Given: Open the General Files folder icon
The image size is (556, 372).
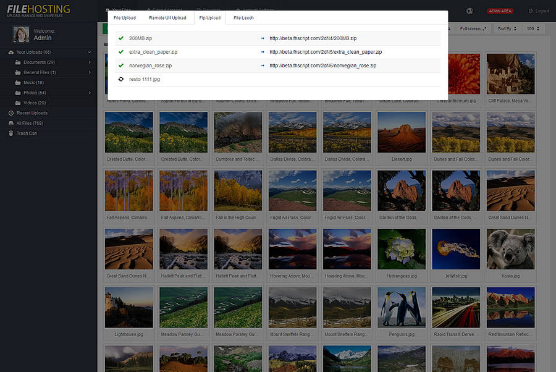Looking at the screenshot, I should 18,73.
